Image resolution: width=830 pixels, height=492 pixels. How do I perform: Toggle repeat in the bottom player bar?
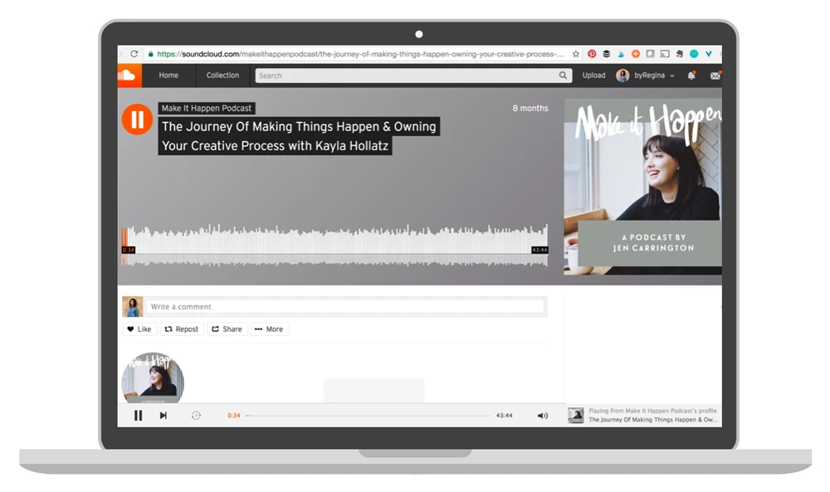[196, 416]
